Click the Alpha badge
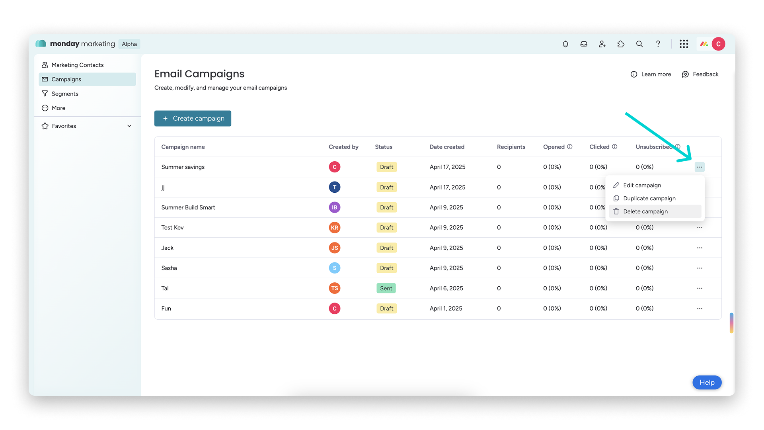 tap(129, 44)
